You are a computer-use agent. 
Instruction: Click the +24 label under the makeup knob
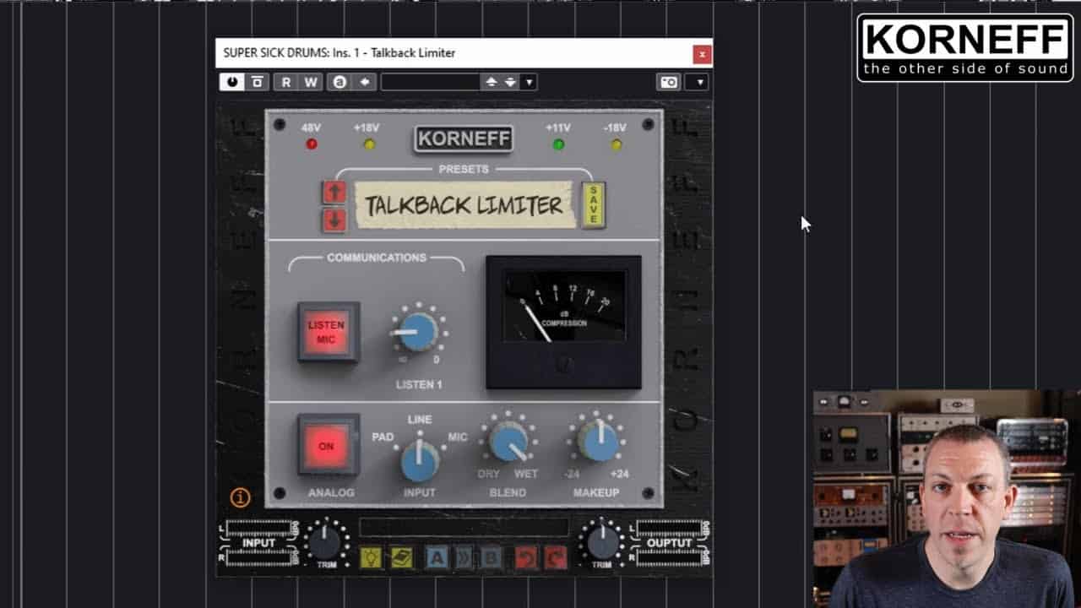pos(619,474)
